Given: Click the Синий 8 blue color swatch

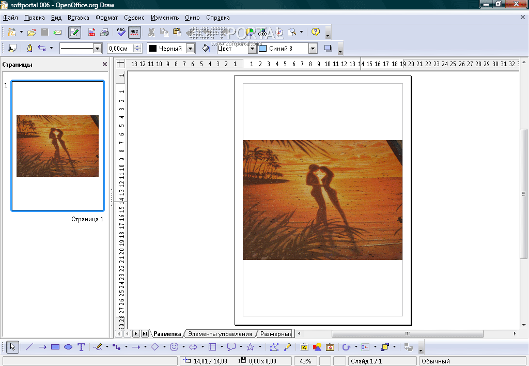Looking at the screenshot, I should coord(263,48).
